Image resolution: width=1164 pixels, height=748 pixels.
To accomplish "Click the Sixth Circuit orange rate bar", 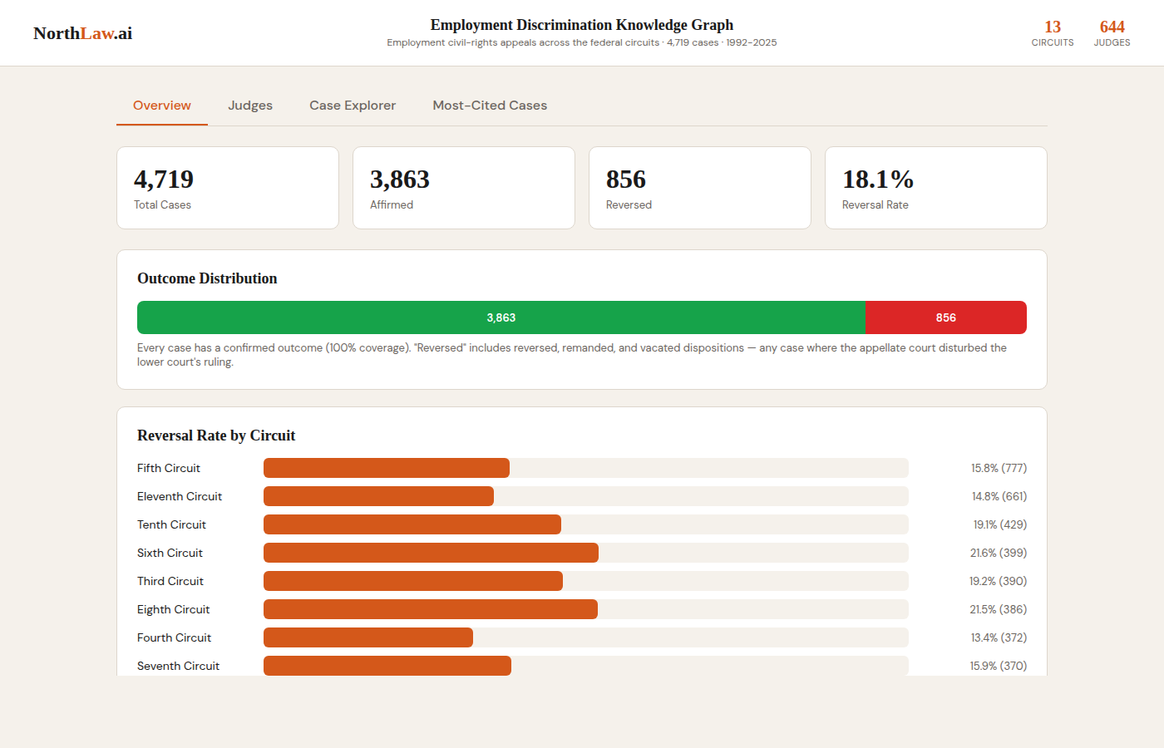I will point(431,553).
